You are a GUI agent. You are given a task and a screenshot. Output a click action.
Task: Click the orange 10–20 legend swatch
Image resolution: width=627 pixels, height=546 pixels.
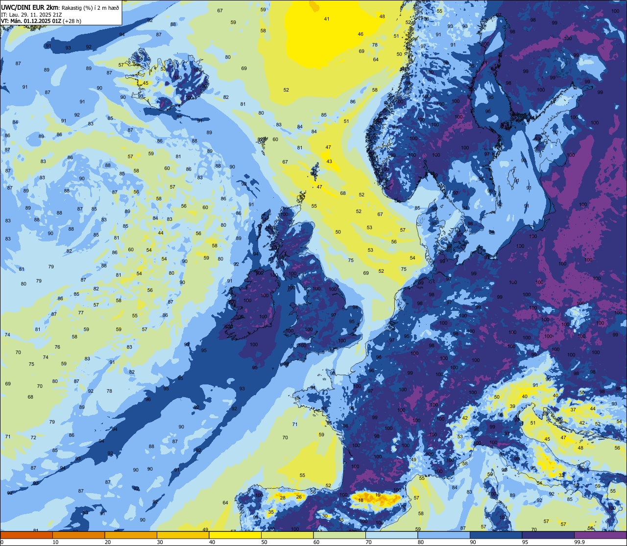[x=78, y=535]
